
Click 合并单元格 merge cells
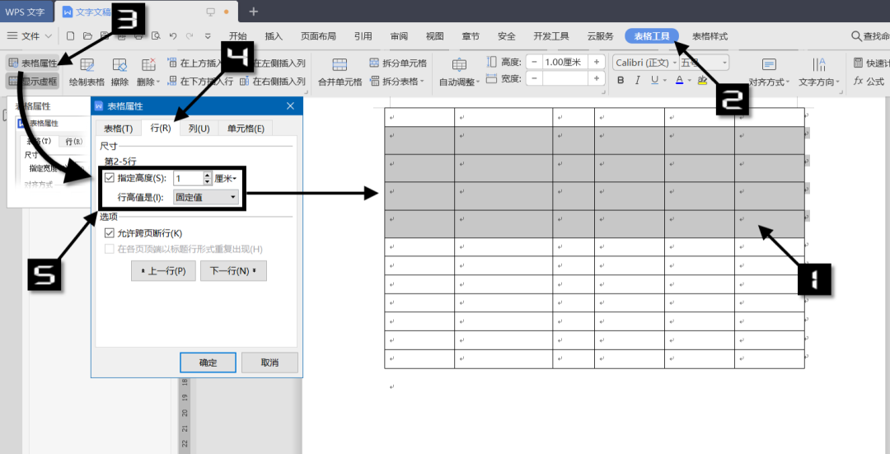[340, 72]
